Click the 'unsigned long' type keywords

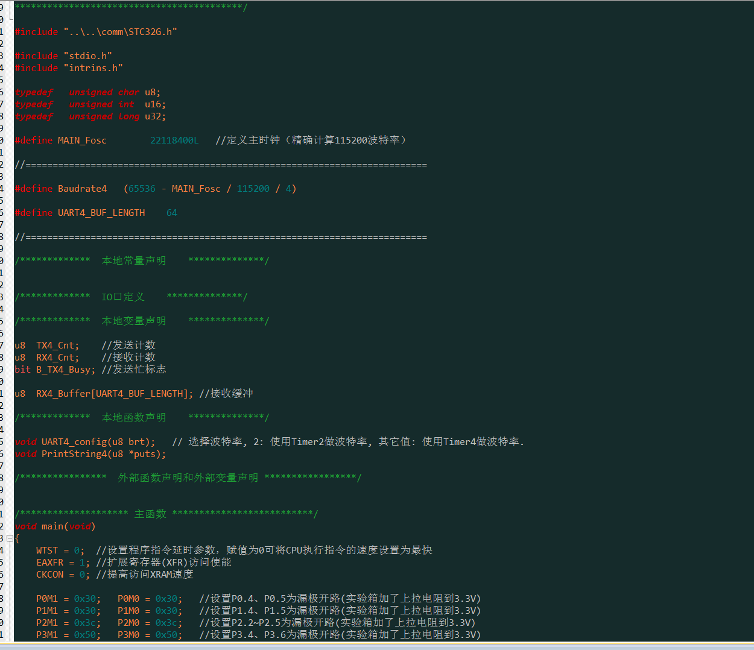[104, 116]
